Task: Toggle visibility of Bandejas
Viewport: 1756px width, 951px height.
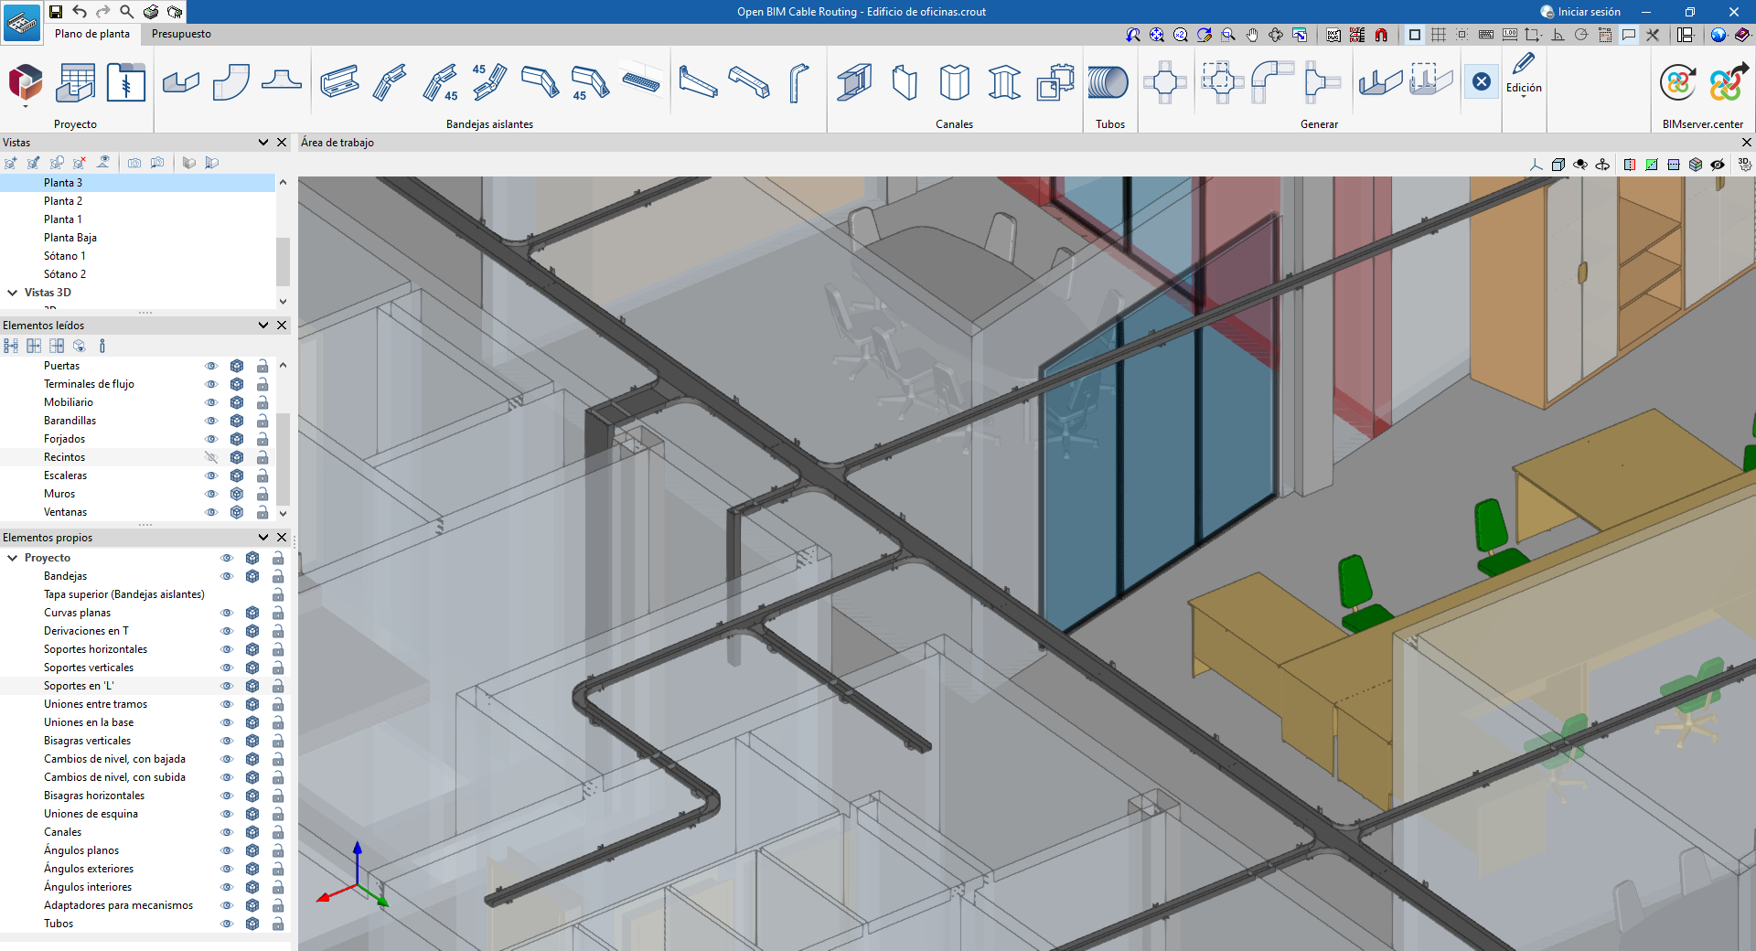Action: (227, 576)
